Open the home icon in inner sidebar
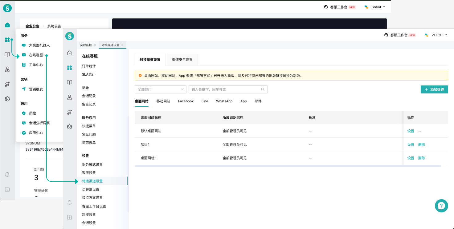454x229 pixels. click(x=70, y=53)
